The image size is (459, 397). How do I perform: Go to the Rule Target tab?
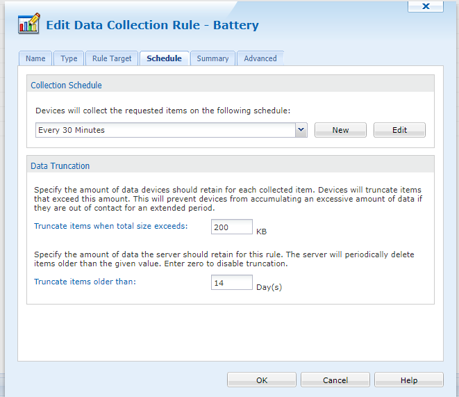point(112,58)
